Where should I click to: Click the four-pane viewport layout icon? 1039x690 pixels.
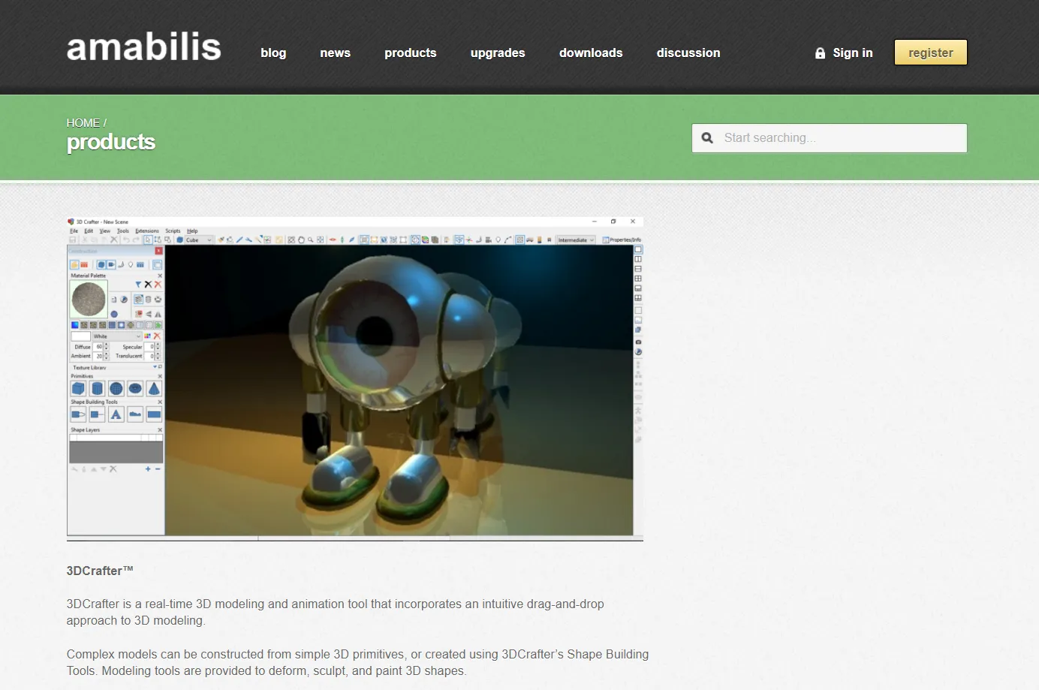[x=638, y=279]
